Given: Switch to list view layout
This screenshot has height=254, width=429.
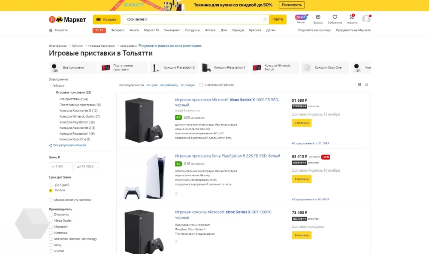Looking at the screenshot, I should coord(360,85).
